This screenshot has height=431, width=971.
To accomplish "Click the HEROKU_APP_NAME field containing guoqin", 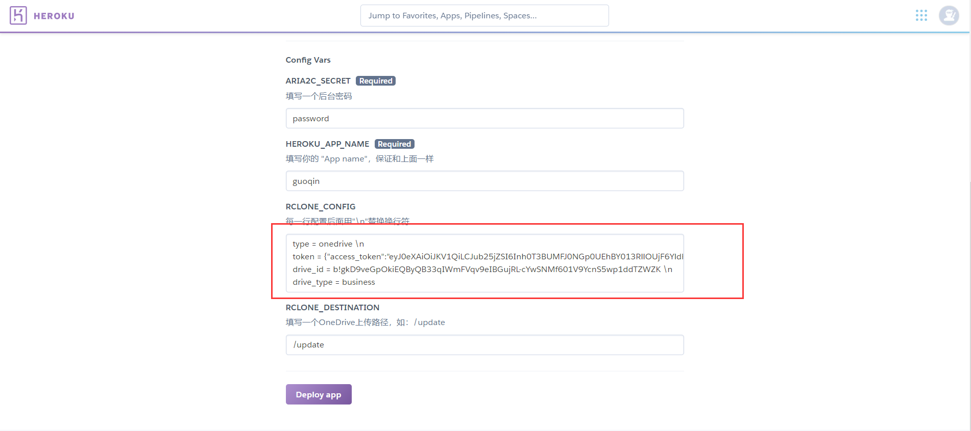I will pyautogui.click(x=484, y=181).
